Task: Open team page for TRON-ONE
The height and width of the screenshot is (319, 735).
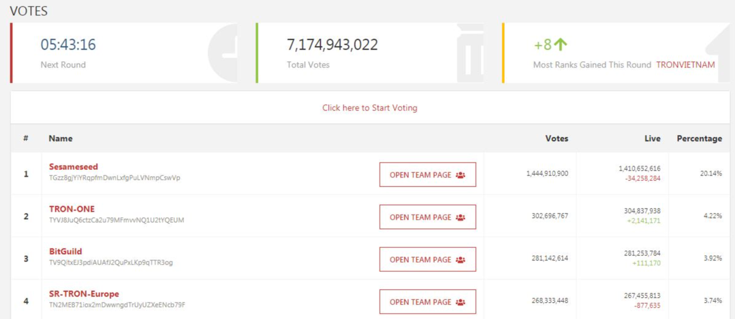Action: coord(428,217)
